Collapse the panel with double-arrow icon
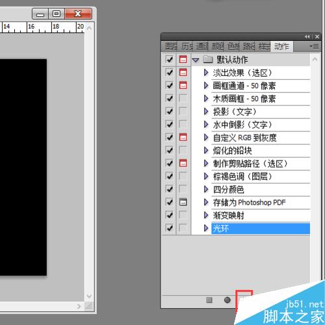 pyautogui.click(x=307, y=36)
